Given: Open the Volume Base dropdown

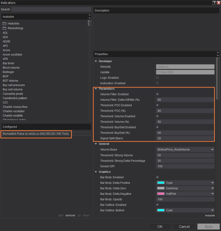Looking at the screenshot, I should (185, 150).
